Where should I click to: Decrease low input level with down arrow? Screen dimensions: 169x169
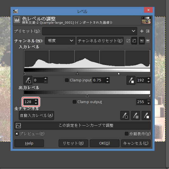(x=46, y=82)
